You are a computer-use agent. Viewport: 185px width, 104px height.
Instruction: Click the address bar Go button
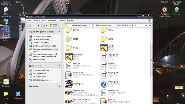click(150, 25)
